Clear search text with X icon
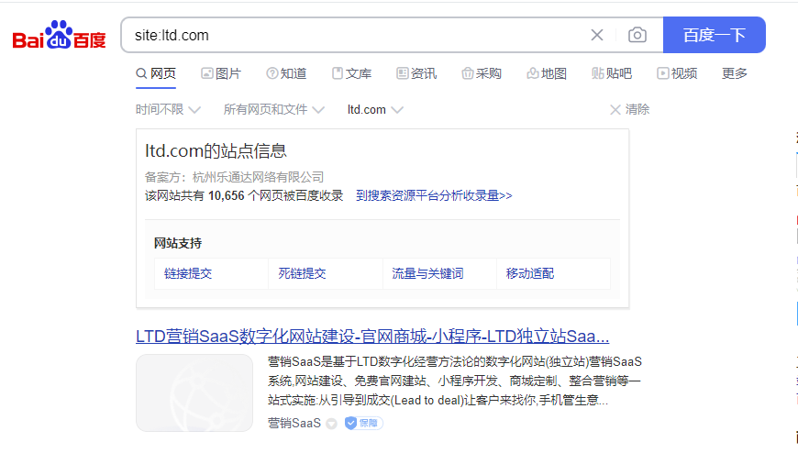Image resolution: width=798 pixels, height=453 pixels. pyautogui.click(x=597, y=35)
